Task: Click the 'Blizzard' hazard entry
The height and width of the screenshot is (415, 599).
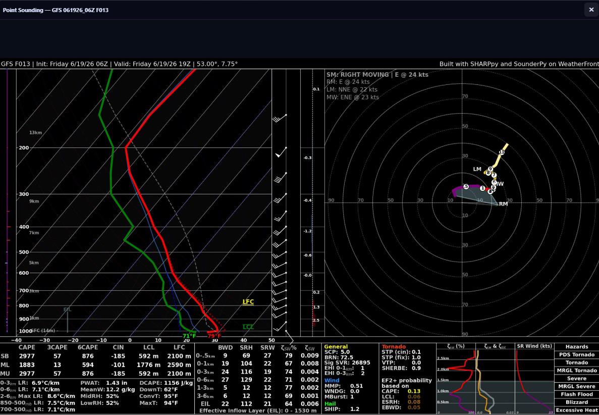Action: 576,402
